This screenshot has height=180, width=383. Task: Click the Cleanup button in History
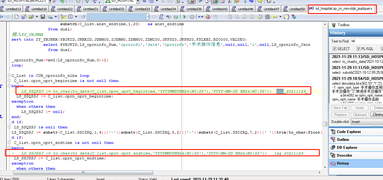click(377, 115)
